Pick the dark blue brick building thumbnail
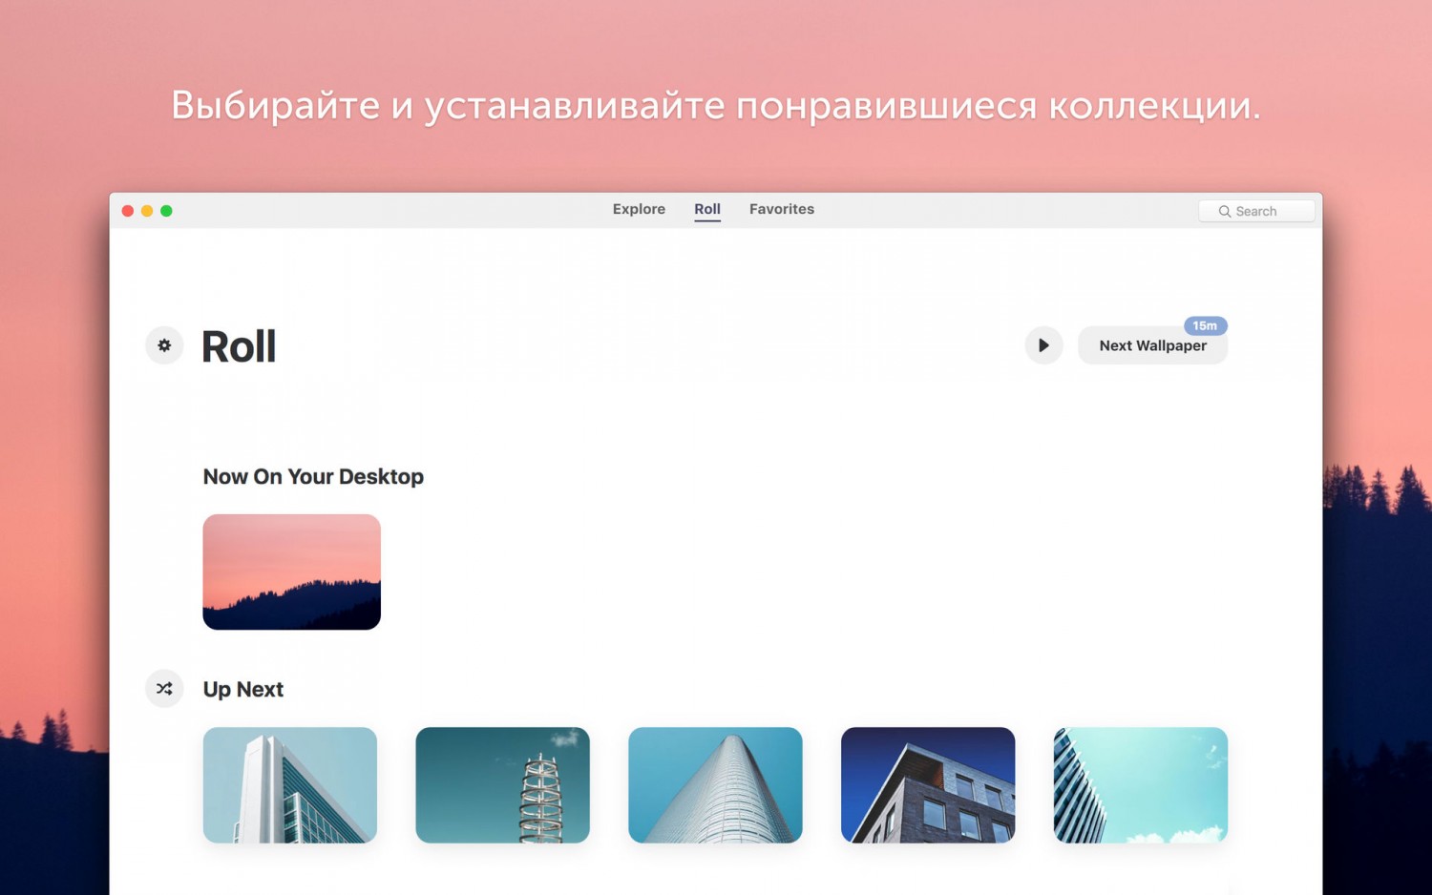1432x895 pixels. pos(928,785)
